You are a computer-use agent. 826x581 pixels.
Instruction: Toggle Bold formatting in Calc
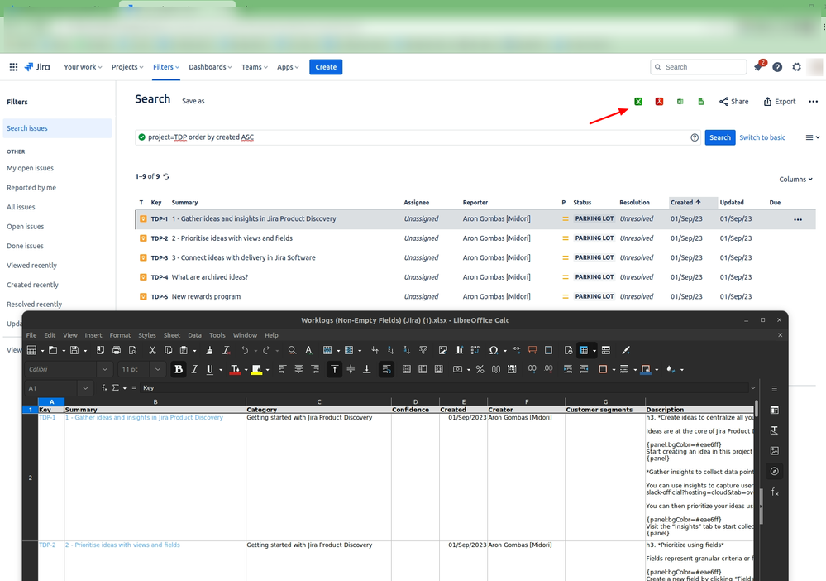(x=179, y=369)
